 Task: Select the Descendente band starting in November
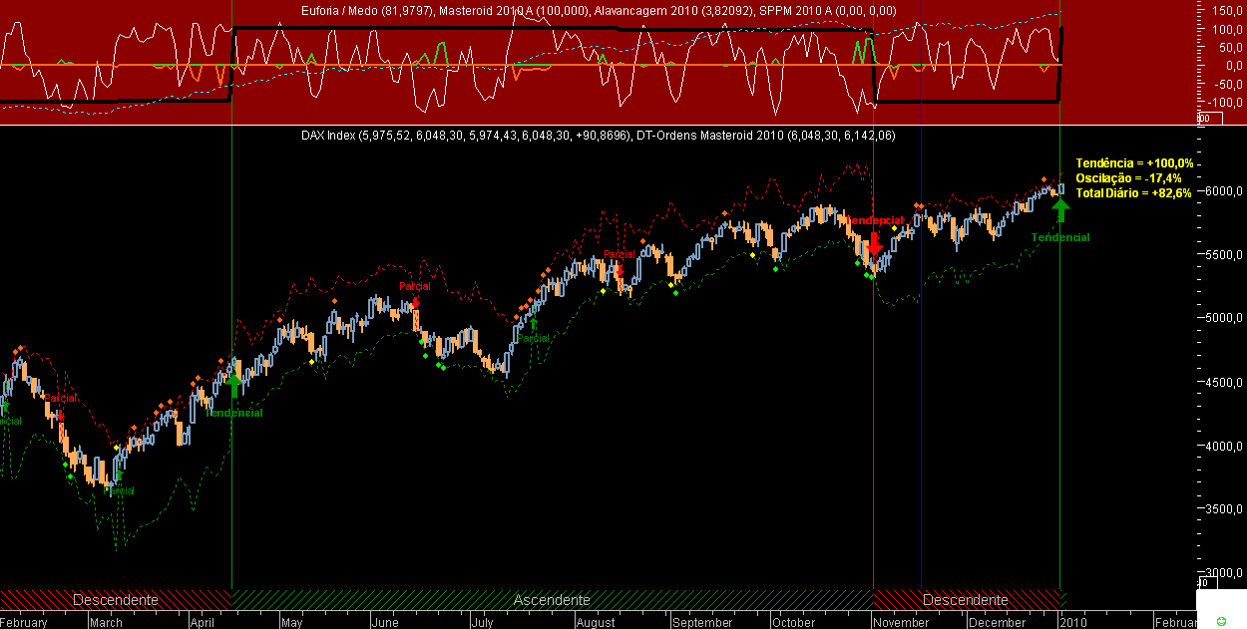tap(966, 599)
